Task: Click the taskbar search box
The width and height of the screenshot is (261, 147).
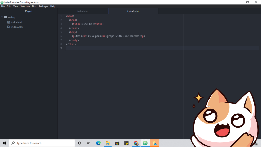Action: [x=42, y=143]
